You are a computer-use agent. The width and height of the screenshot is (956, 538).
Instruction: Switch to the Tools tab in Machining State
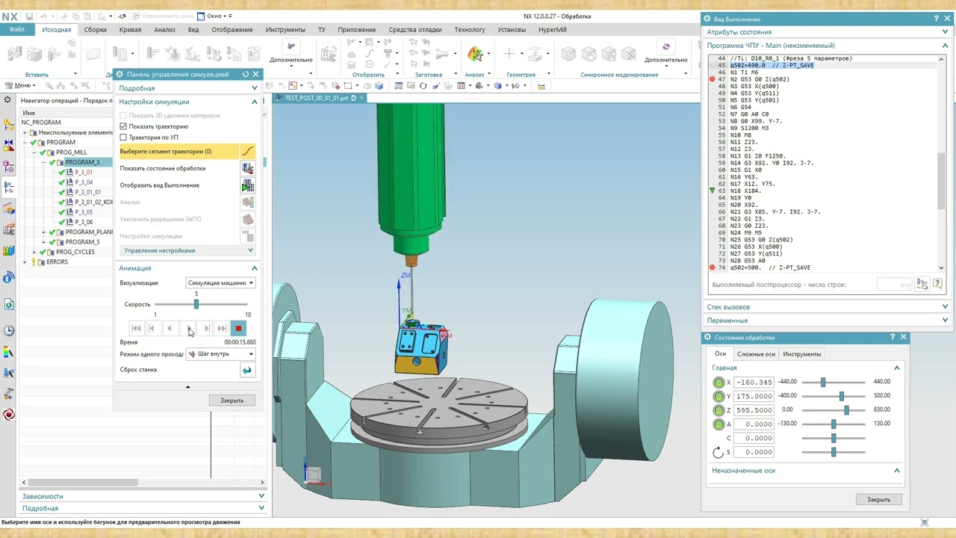801,354
